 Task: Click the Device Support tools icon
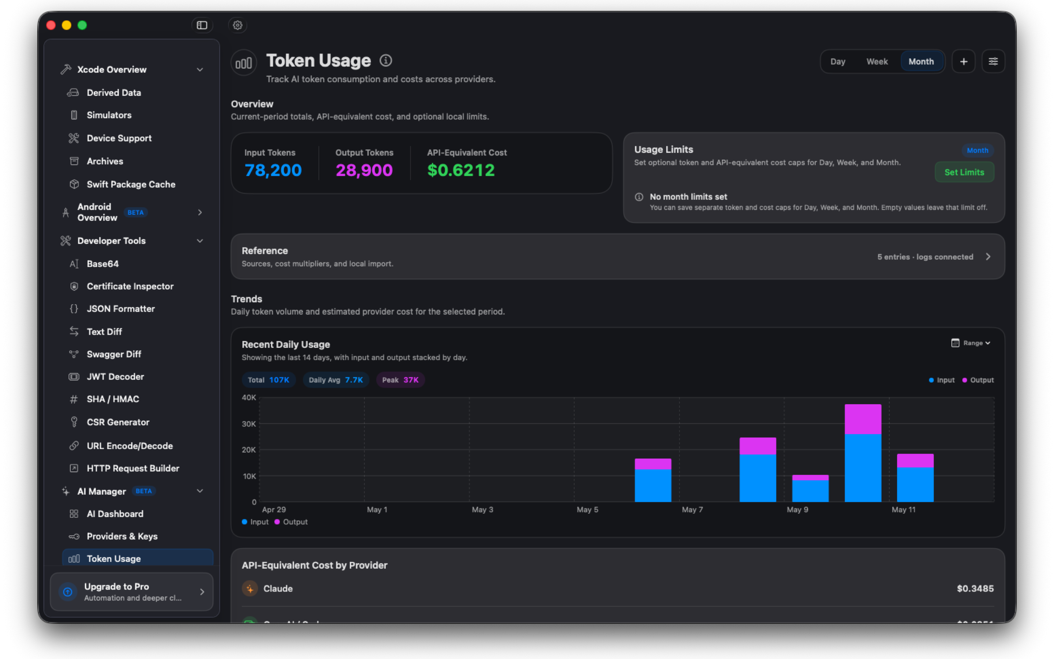pyautogui.click(x=74, y=138)
